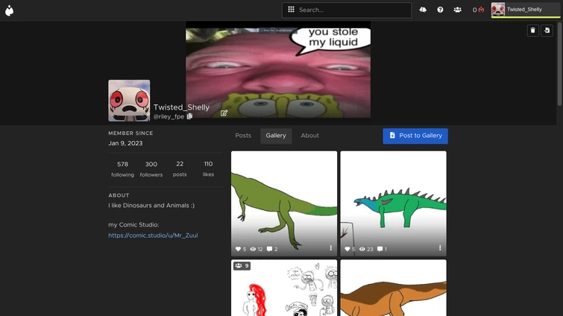This screenshot has height=316, width=563.
Task: Open the apps grid icon in search bar
Action: 292,10
